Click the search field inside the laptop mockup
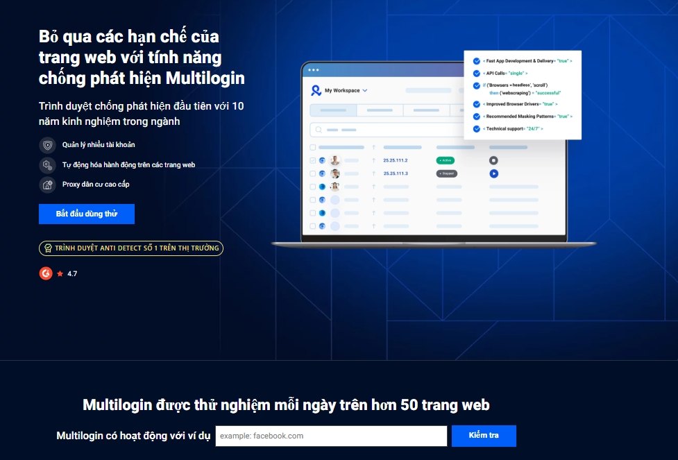Viewport: 678px width, 460px height. (x=387, y=130)
